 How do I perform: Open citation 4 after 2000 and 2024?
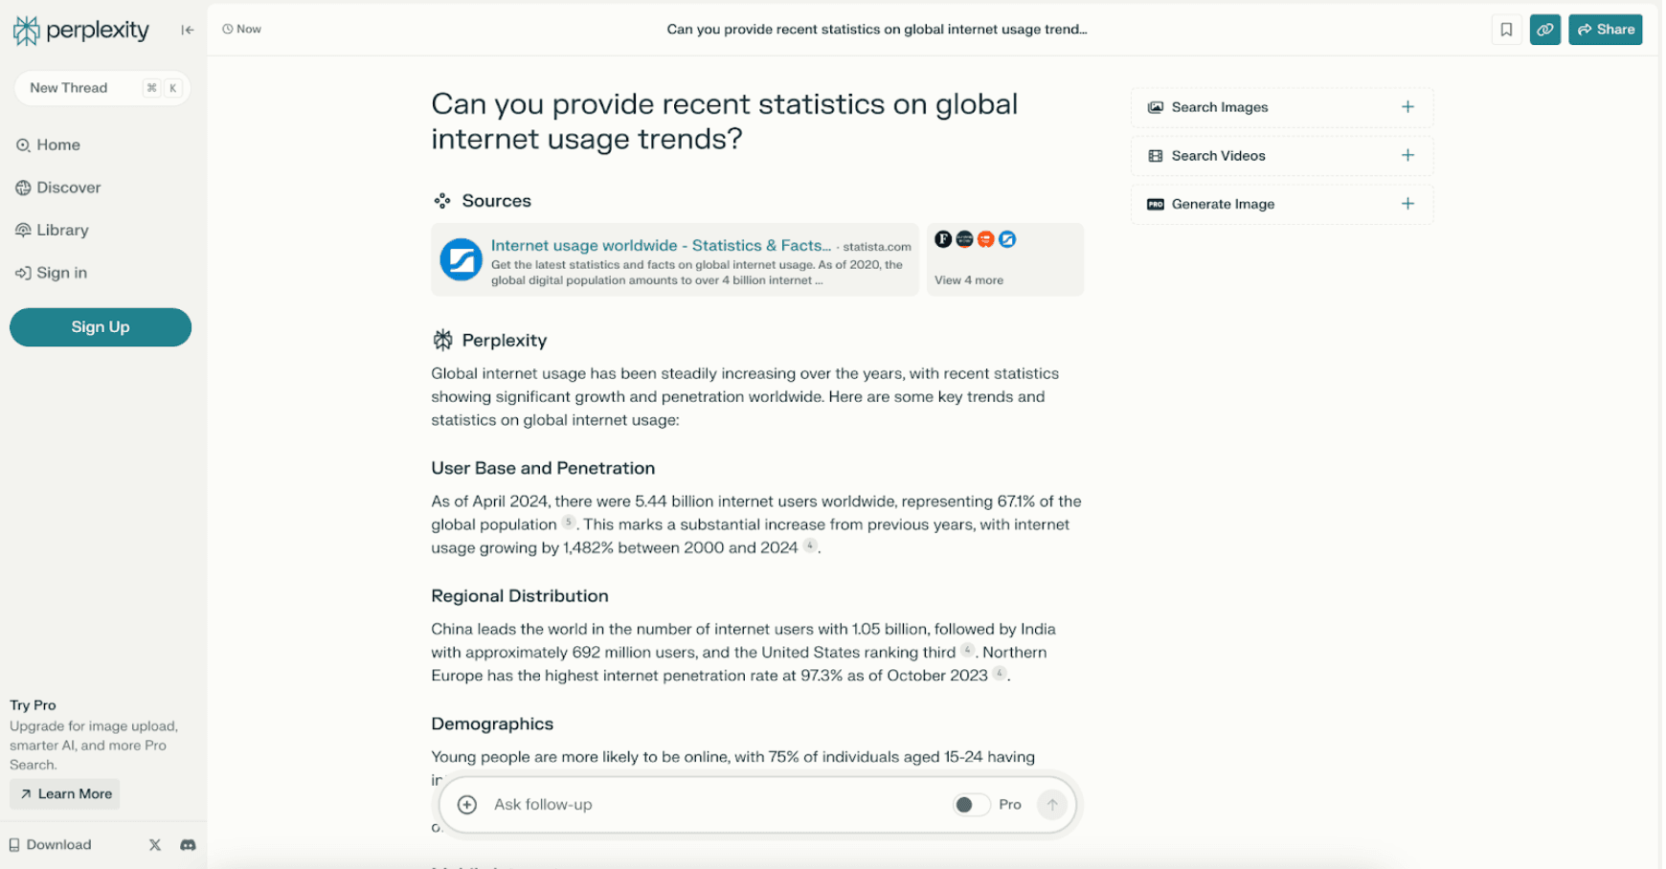click(810, 546)
